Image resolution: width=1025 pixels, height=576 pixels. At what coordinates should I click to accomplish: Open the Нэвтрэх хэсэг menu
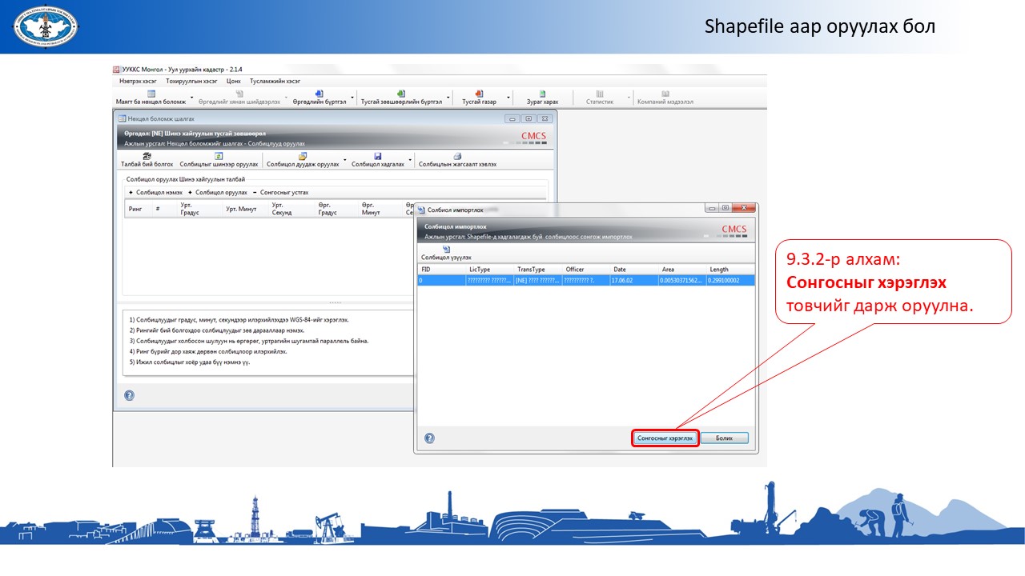[x=139, y=81]
